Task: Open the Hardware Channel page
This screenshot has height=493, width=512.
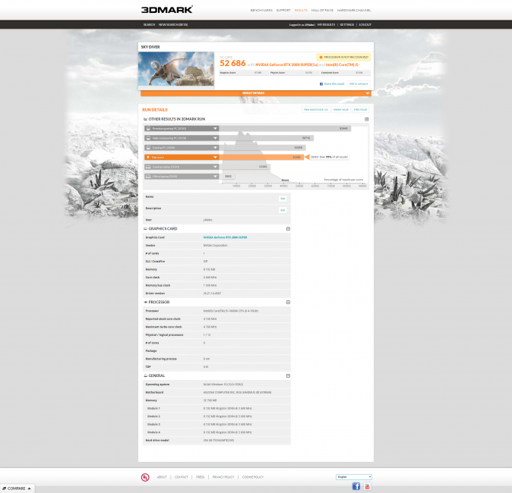Action: click(x=354, y=11)
